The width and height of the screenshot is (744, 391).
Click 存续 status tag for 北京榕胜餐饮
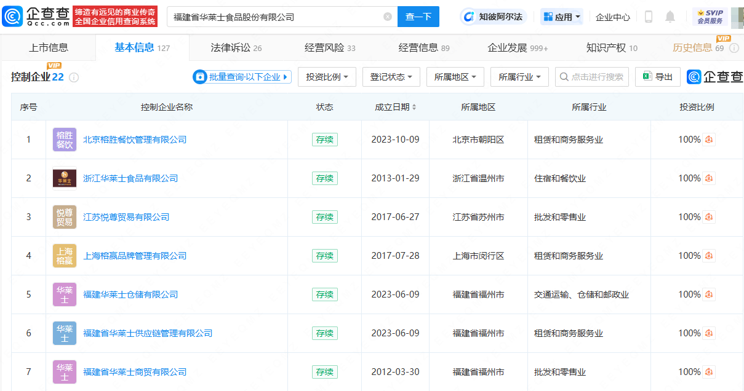pos(325,140)
